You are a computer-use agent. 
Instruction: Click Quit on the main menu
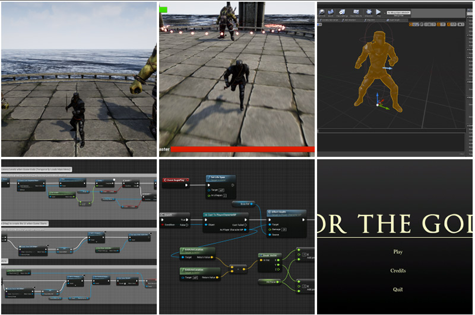[398, 290]
